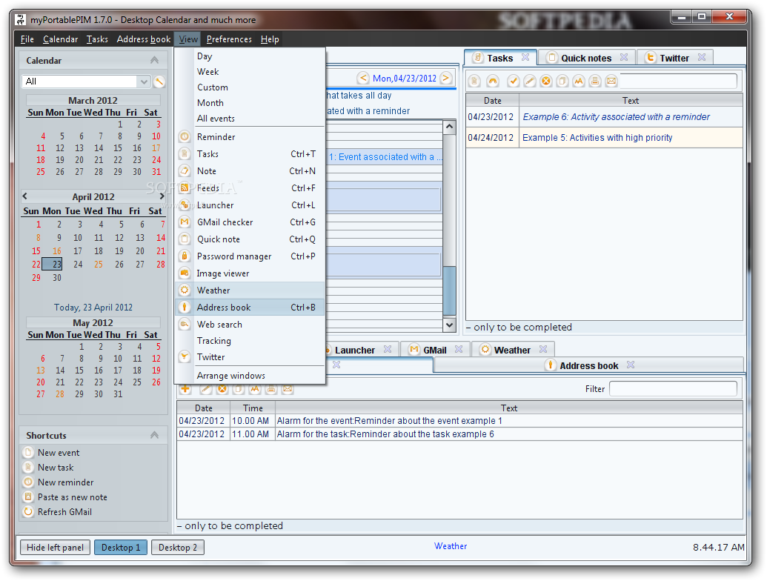Viewport: 767px width, 581px height.
Task: Close the Twitter tab
Action: click(702, 57)
